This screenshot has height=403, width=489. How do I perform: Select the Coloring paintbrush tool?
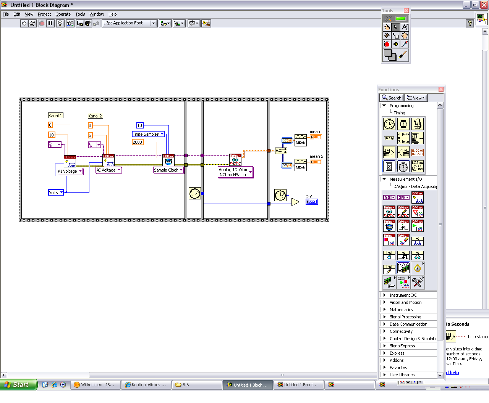click(403, 55)
